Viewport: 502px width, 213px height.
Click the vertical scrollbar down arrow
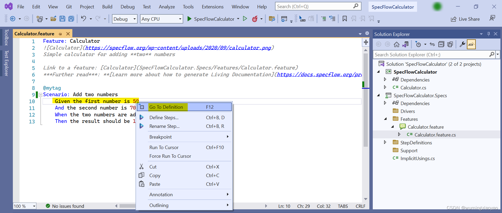pyautogui.click(x=366, y=199)
